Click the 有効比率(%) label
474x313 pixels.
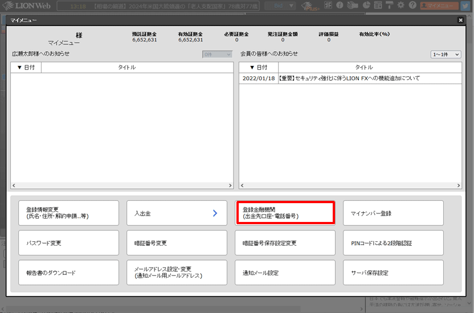(x=374, y=34)
